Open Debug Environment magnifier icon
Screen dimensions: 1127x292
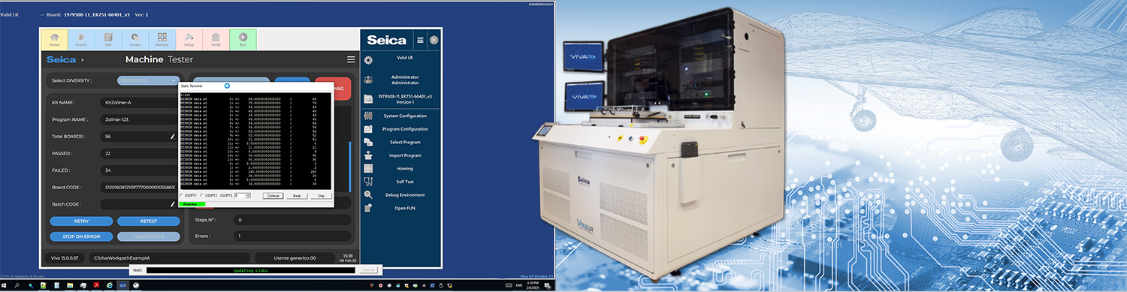(x=368, y=194)
